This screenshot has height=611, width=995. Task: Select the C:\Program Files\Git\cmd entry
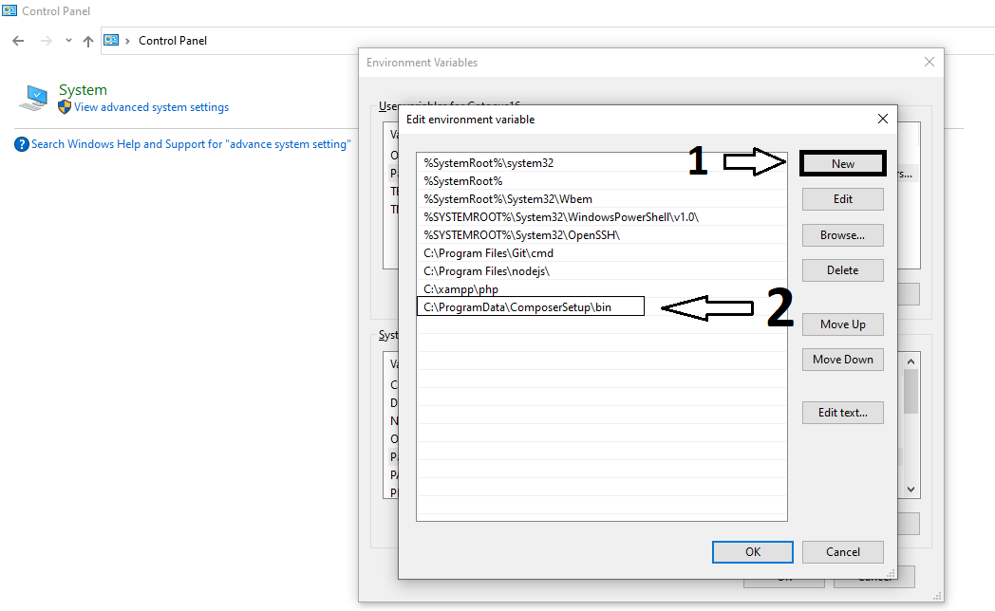(x=488, y=252)
